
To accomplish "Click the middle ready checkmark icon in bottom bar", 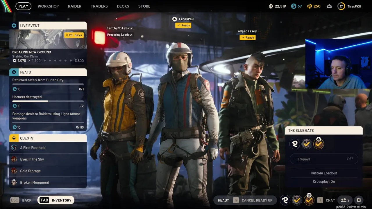I will (x=297, y=200).
